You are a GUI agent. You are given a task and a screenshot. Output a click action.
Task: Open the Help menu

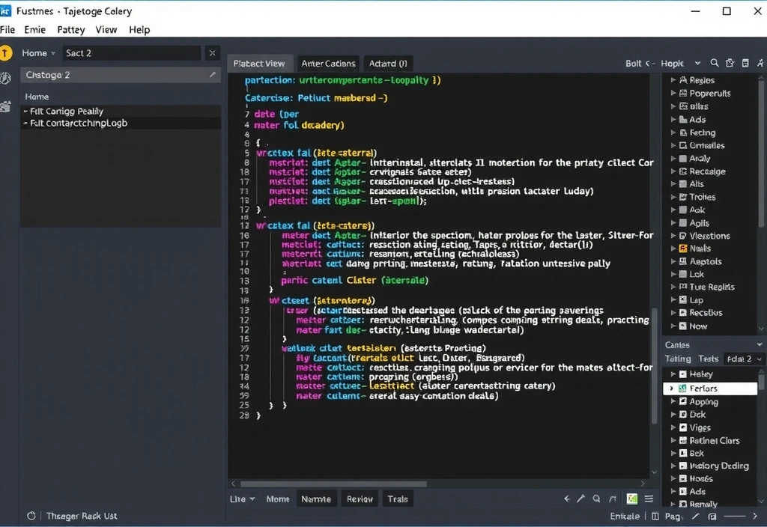139,30
